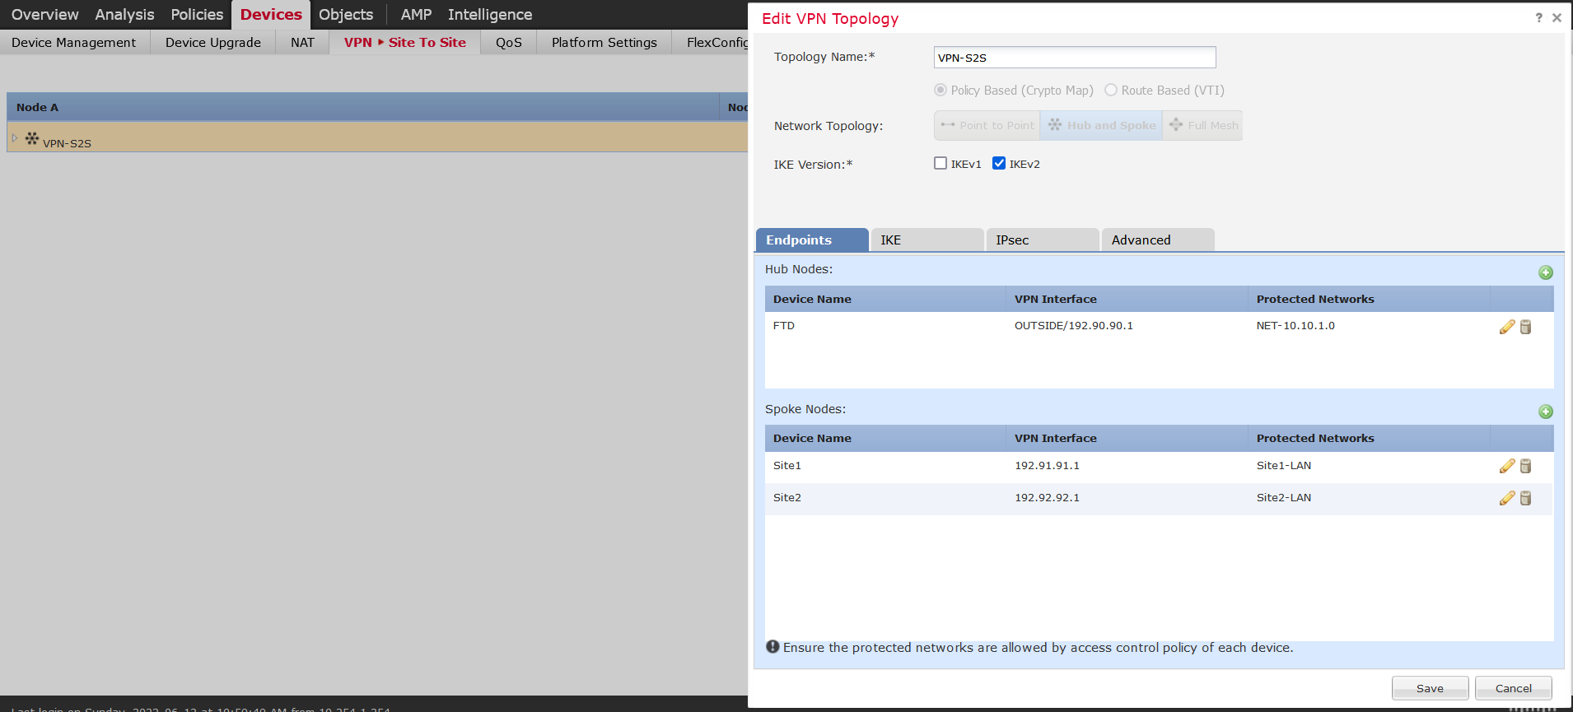Click hub VPN Interface column header

(x=1127, y=299)
